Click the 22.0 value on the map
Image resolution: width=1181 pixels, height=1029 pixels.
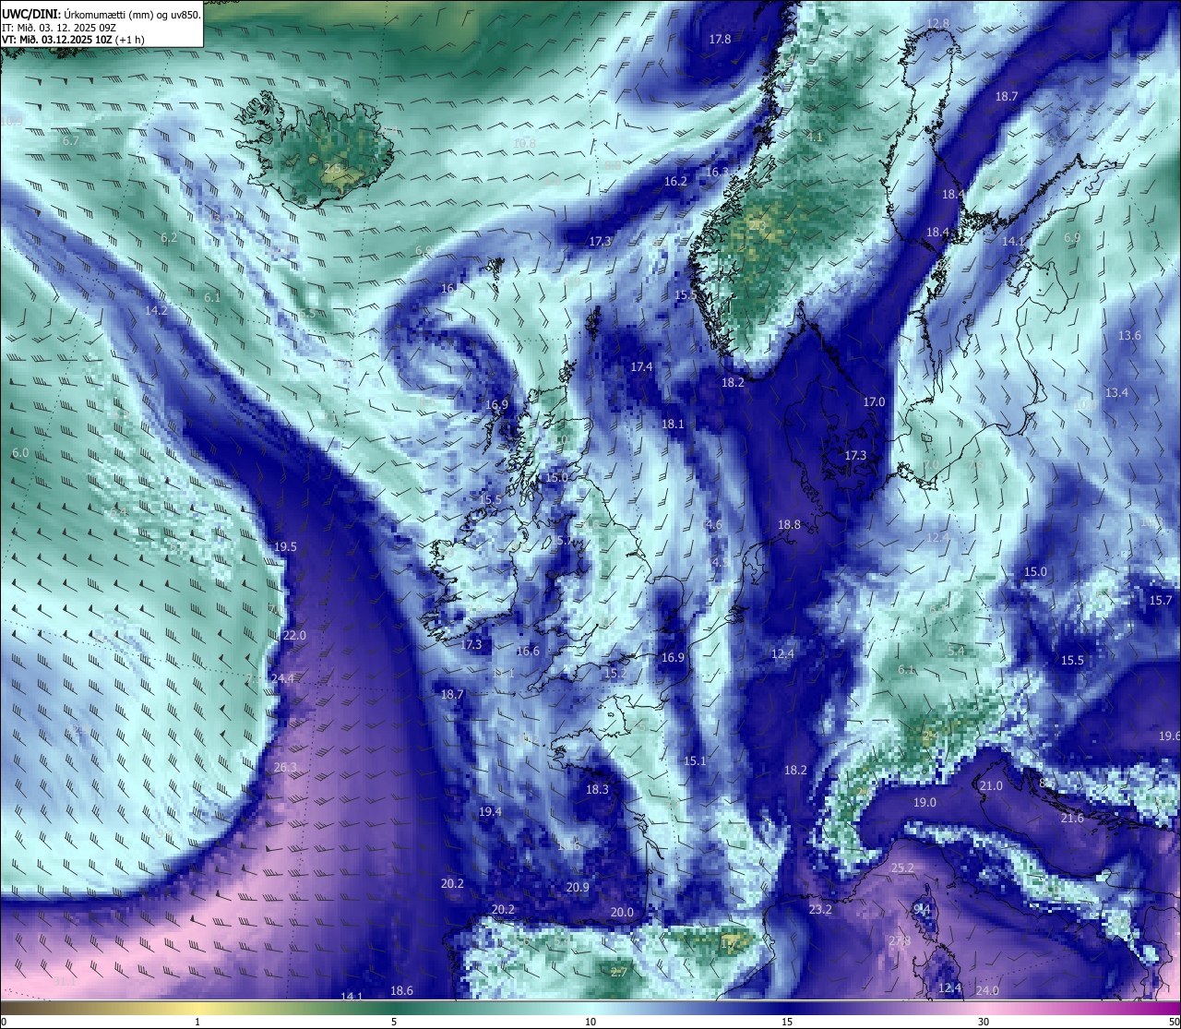[x=294, y=636]
